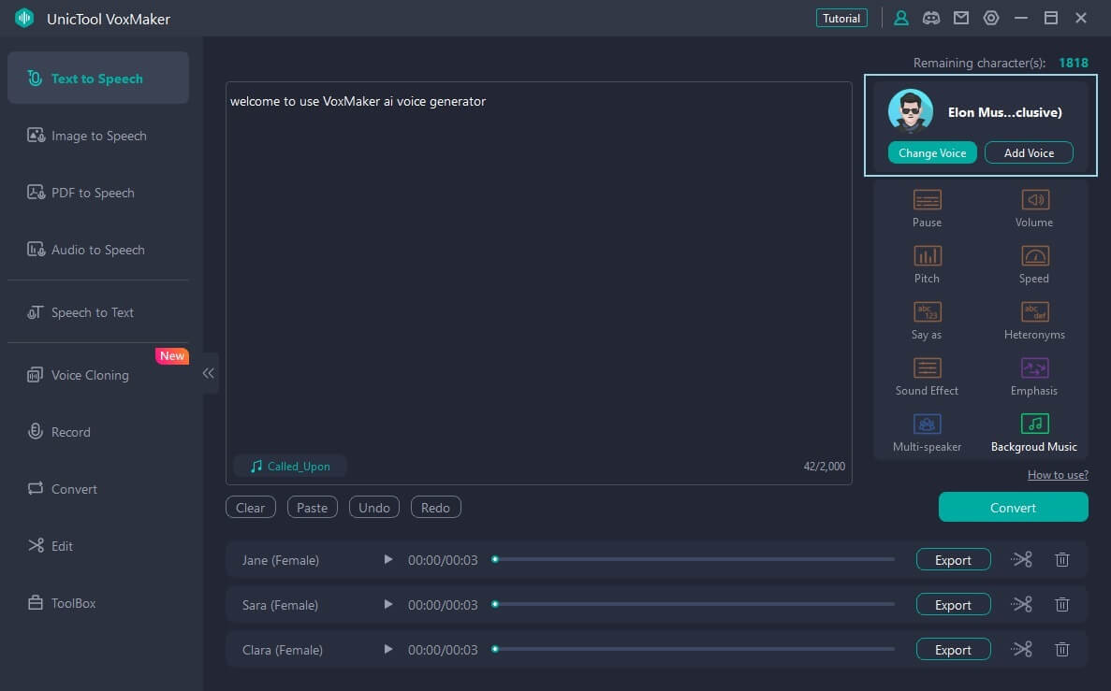
Task: Open the Sound Effect tool
Action: pos(927,368)
